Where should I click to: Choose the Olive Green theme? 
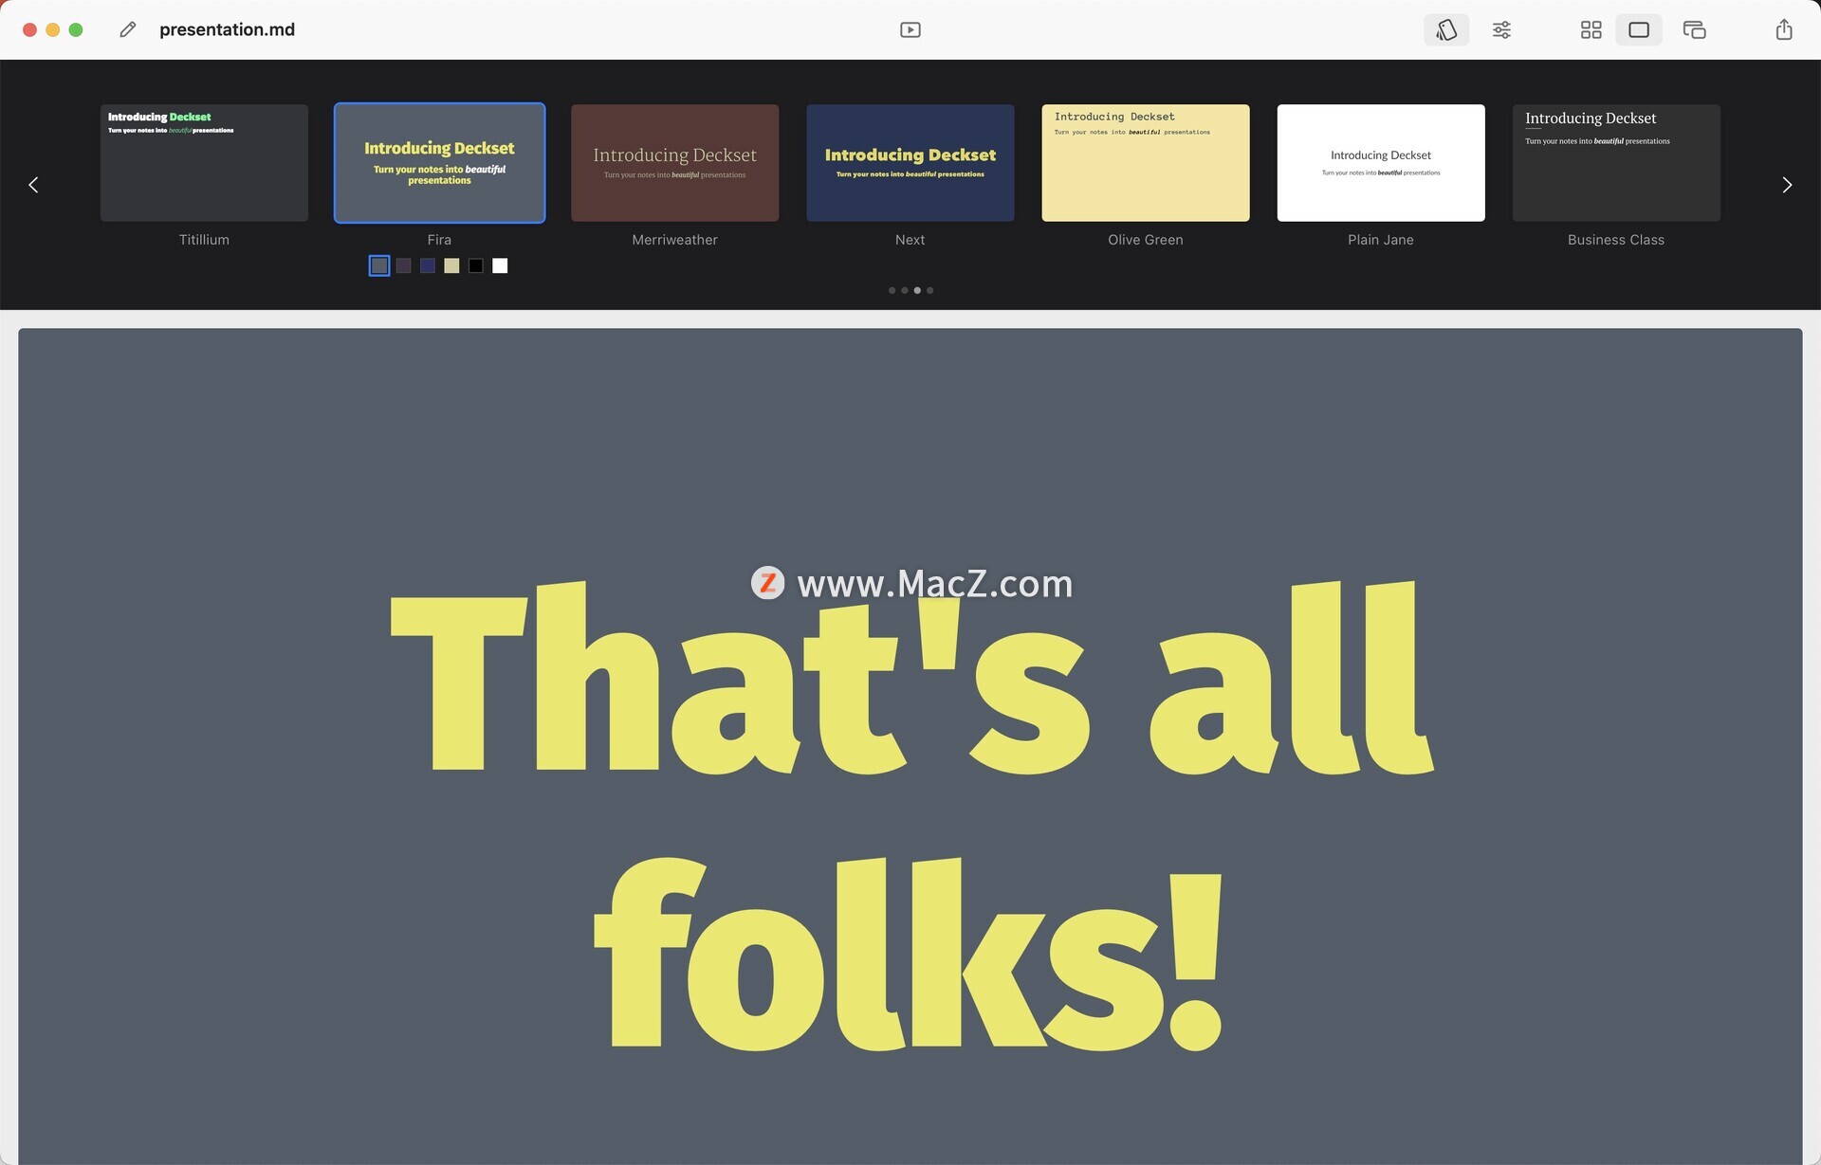click(x=1145, y=163)
